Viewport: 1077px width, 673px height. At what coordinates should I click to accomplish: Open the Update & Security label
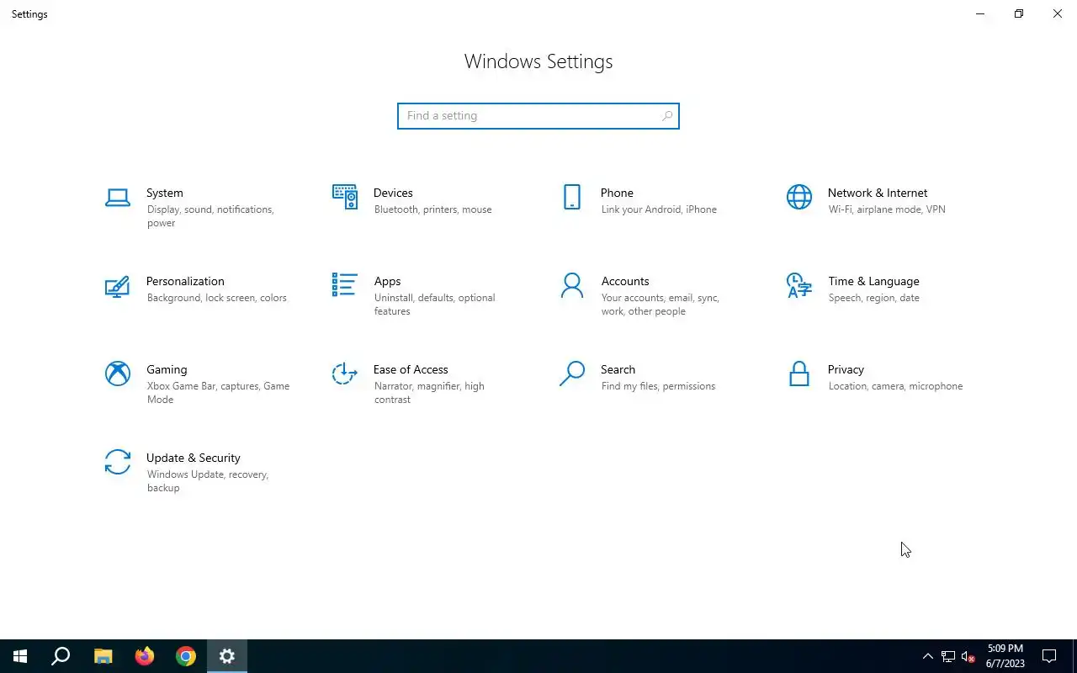(x=194, y=458)
